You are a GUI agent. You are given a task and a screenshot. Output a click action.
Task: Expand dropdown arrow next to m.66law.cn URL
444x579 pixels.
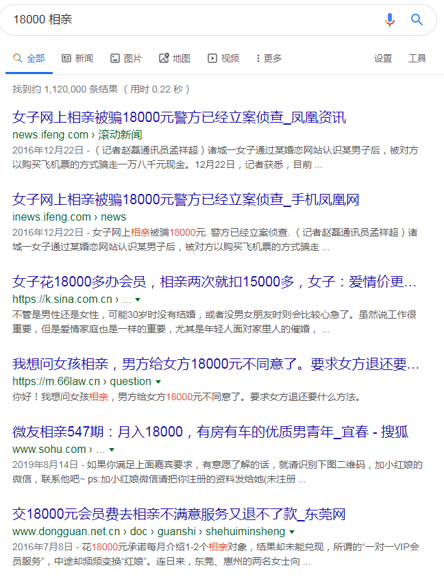(x=158, y=382)
